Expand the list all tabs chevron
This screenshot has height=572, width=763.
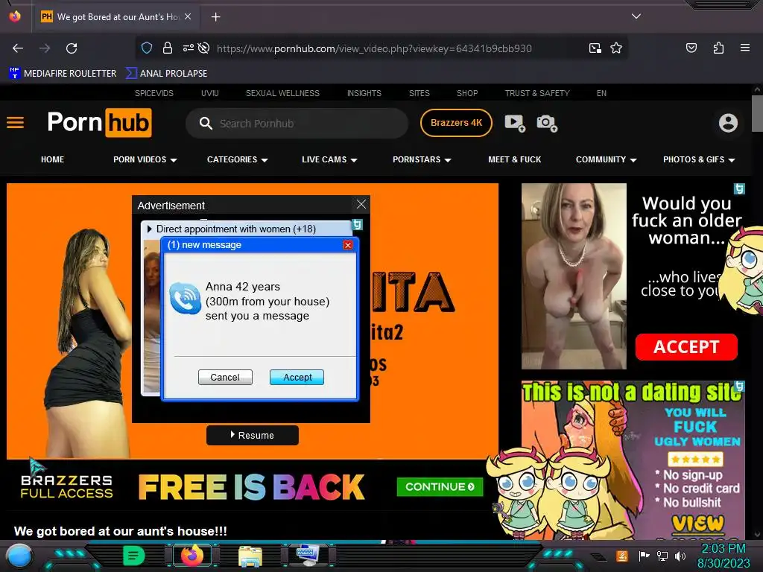(636, 16)
